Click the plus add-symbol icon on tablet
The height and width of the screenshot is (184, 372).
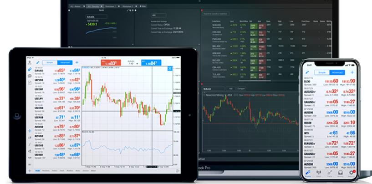(76, 62)
